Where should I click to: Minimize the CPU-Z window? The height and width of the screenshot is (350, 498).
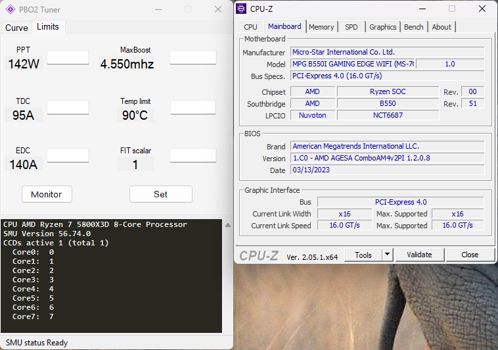(422, 9)
